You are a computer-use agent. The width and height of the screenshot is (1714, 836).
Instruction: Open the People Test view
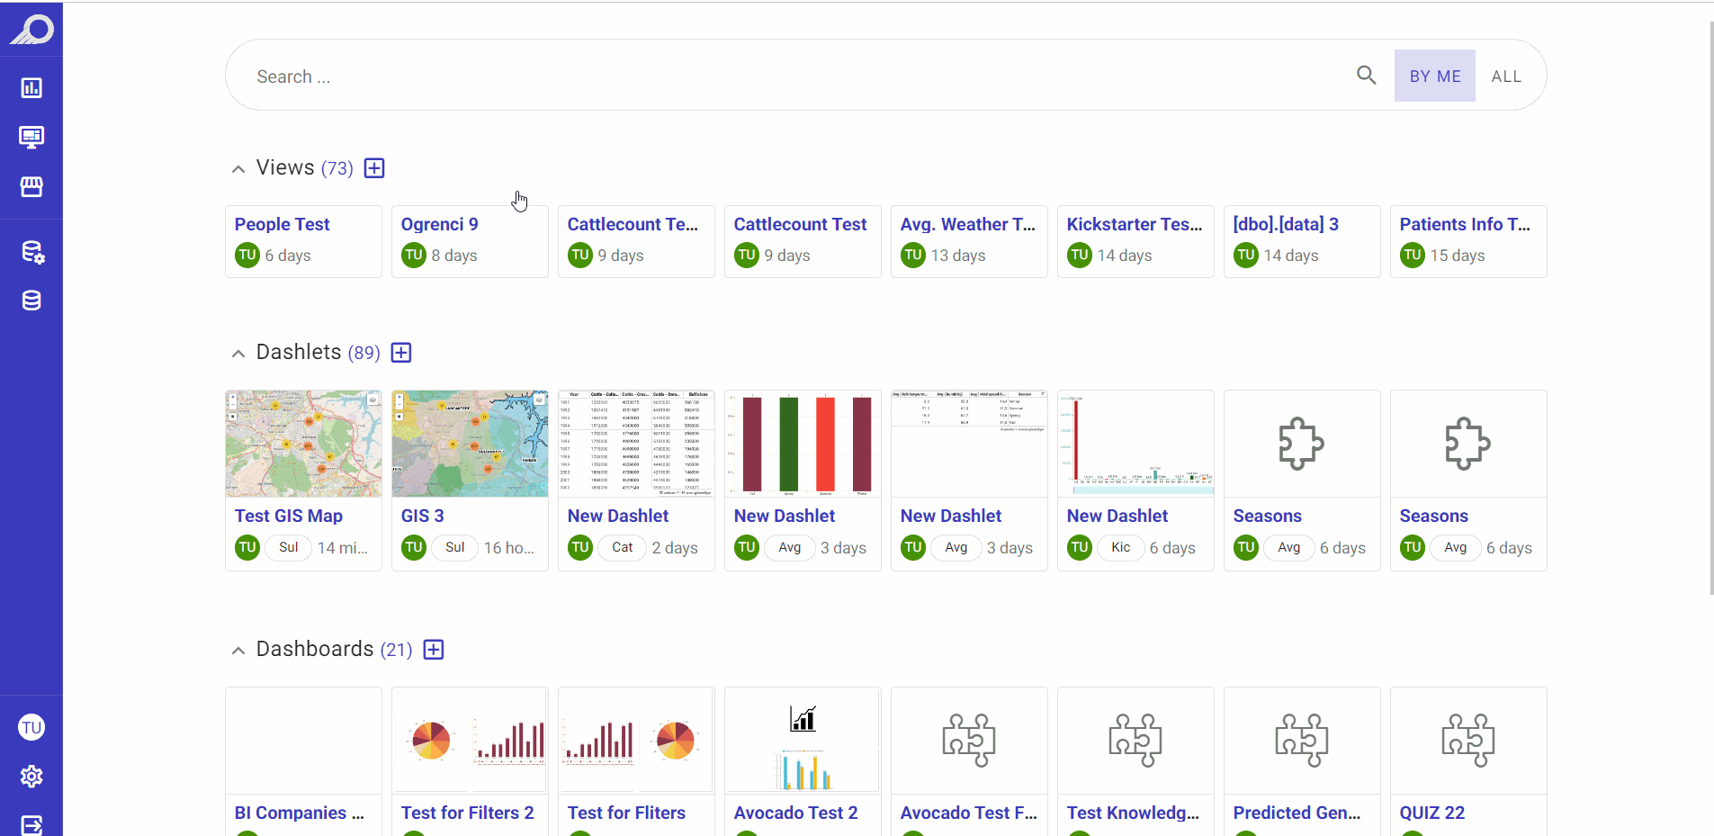(303, 241)
